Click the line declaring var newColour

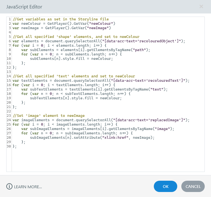(64, 23)
